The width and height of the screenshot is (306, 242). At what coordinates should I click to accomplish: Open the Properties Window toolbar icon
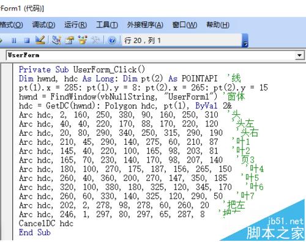pyautogui.click(x=69, y=40)
